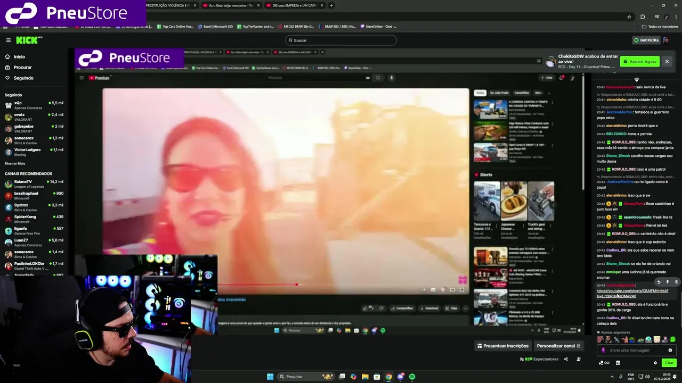Screen dimensions: 682x383
Task: Select the Pepe frog emote in emote row
Action: click(632, 339)
